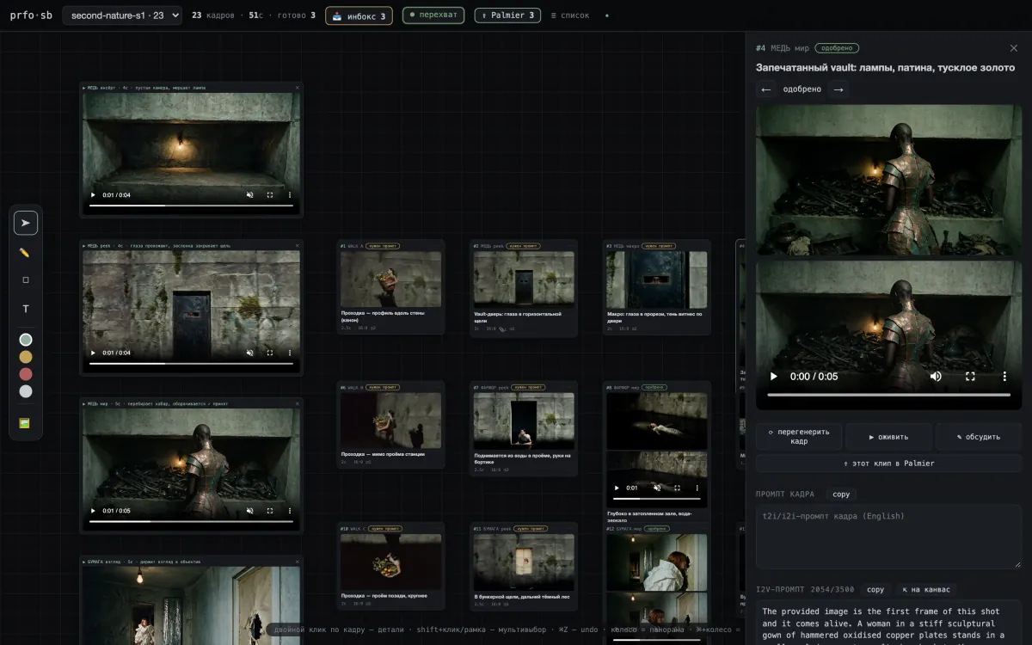Image resolution: width=1032 pixels, height=645 pixels.
Task: Seek the МЕДЬ peek video progress bar
Action: [191, 364]
